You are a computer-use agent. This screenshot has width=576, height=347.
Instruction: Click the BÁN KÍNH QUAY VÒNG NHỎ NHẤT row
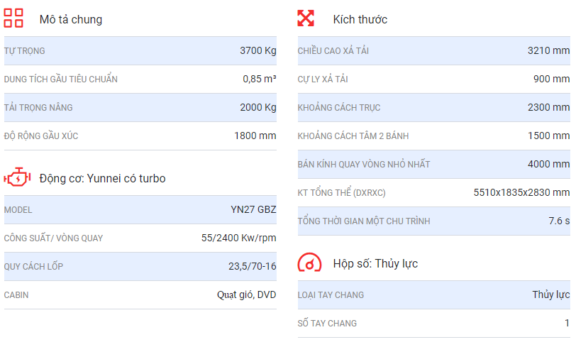(434, 164)
